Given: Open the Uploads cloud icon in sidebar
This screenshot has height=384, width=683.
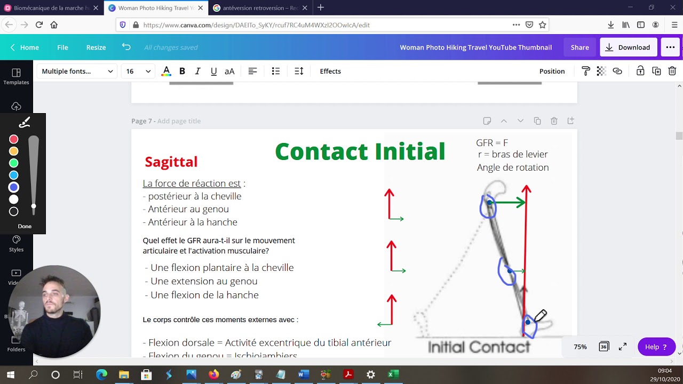Looking at the screenshot, I should tap(16, 107).
